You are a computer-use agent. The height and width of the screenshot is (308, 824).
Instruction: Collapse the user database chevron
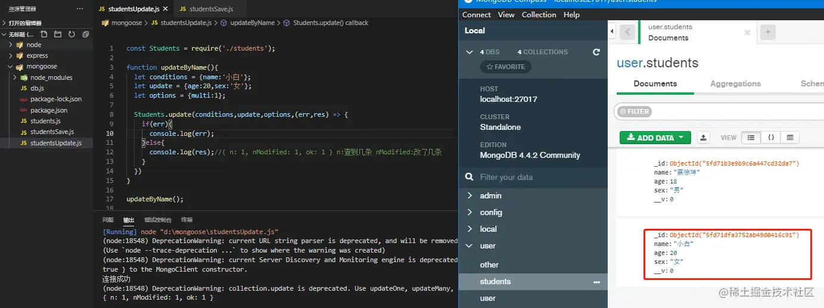click(x=469, y=245)
